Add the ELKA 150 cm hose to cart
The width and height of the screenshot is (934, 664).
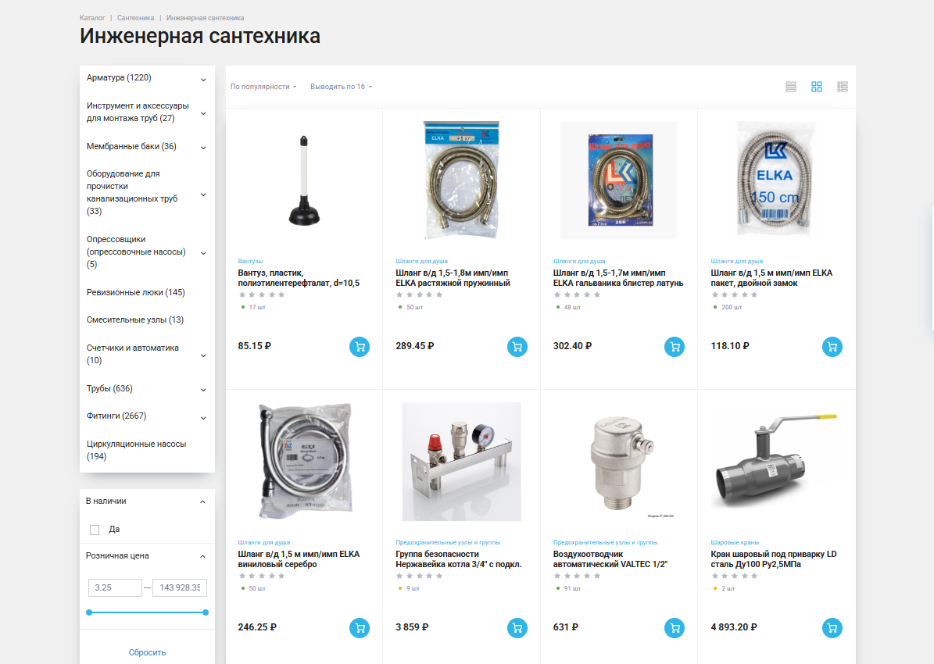click(832, 347)
